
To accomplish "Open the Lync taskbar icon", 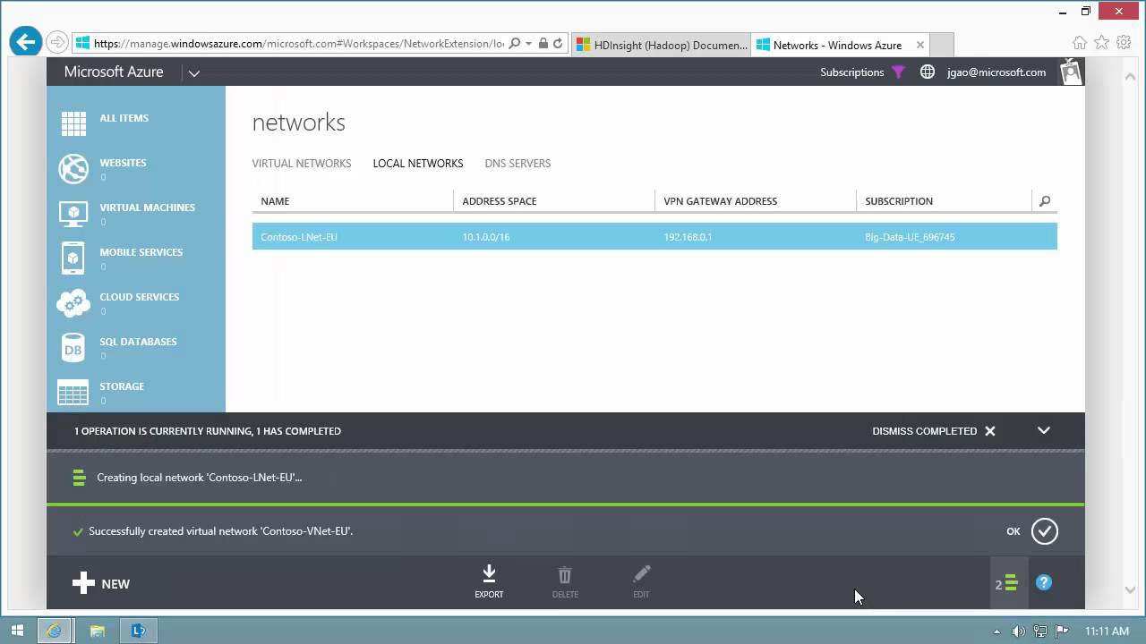I will [138, 631].
